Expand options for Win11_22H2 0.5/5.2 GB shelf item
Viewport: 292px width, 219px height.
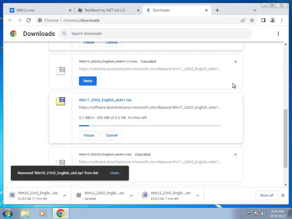click(x=198, y=196)
